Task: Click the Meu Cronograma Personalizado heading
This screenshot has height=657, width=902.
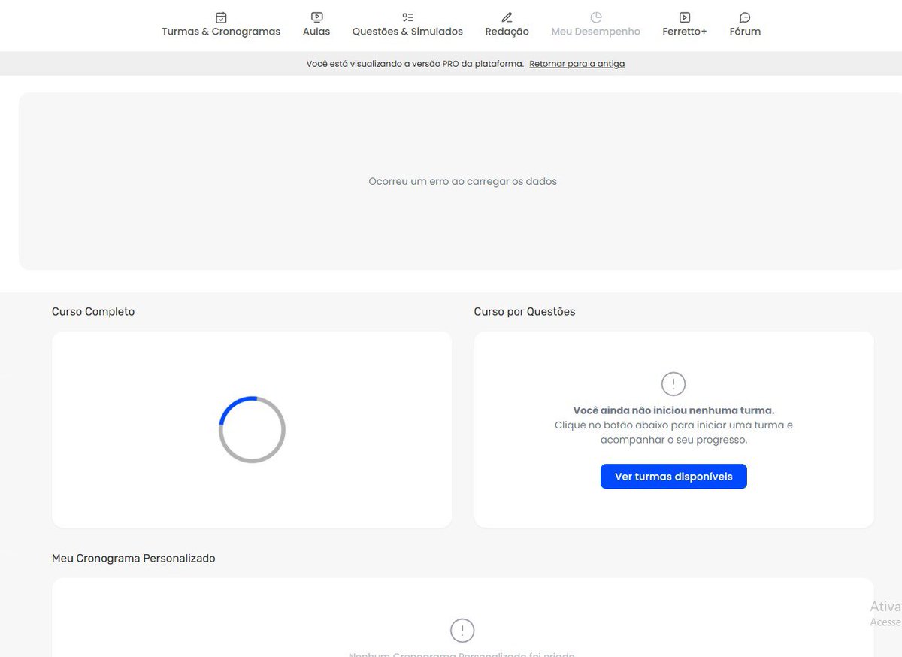Action: point(134,558)
